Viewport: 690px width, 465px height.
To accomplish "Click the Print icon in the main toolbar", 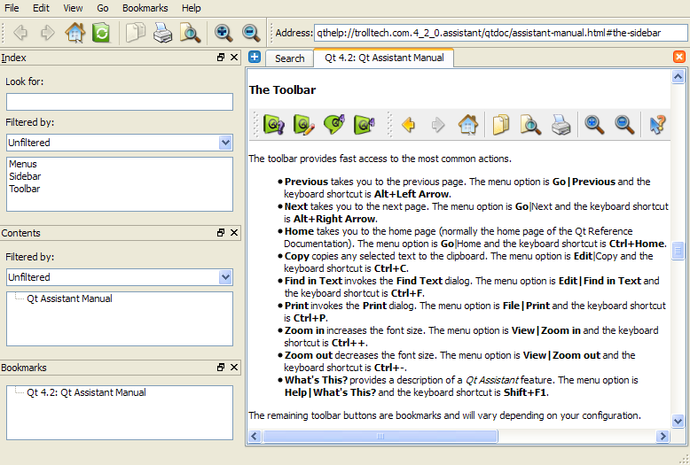I will tap(162, 33).
